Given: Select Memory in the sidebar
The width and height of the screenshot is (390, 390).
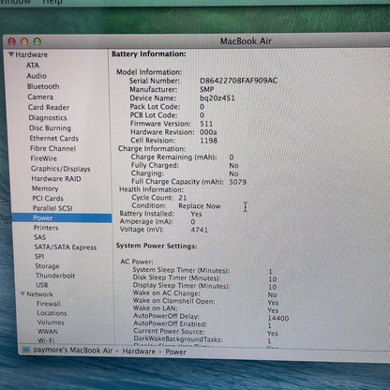Looking at the screenshot, I should click(x=45, y=188).
